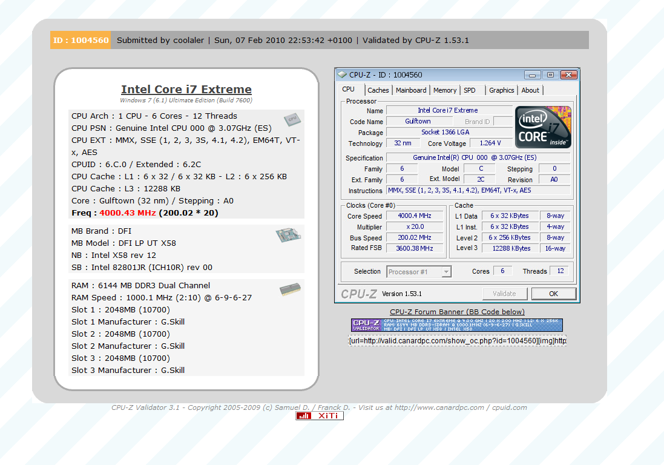Click the Level 2 cache value 6 x 256 KBytes
The width and height of the screenshot is (664, 465).
tap(510, 237)
